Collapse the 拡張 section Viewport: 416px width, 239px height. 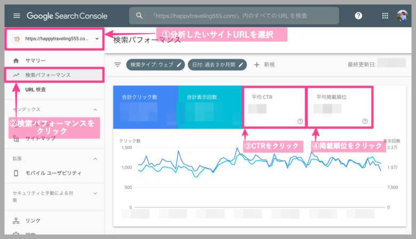[x=95, y=158]
